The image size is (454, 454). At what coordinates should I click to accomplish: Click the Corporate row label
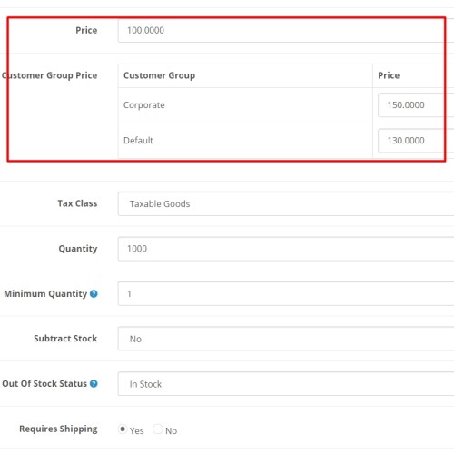point(144,105)
